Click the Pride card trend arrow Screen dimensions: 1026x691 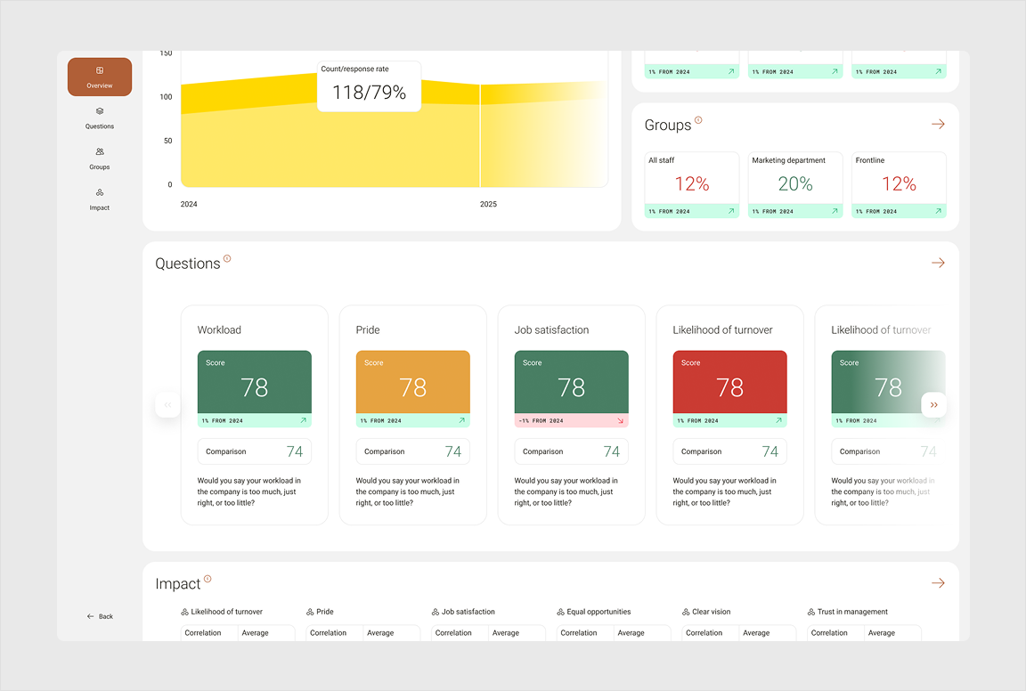pyautogui.click(x=461, y=421)
